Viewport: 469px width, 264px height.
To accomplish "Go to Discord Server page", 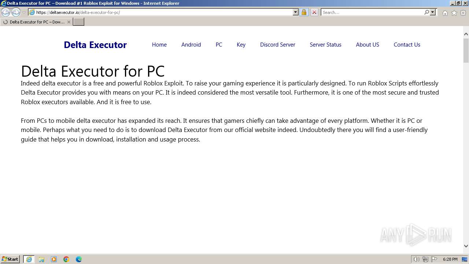I will pos(278,45).
